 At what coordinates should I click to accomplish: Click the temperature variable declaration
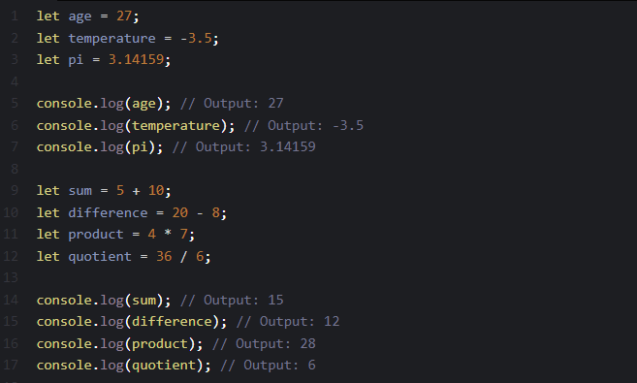111,38
